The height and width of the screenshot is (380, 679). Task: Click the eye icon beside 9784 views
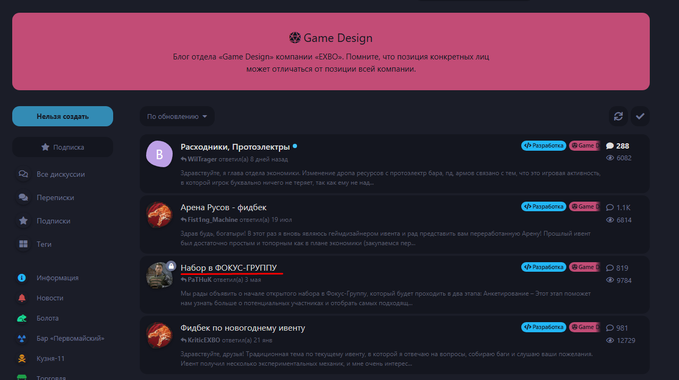tap(610, 280)
